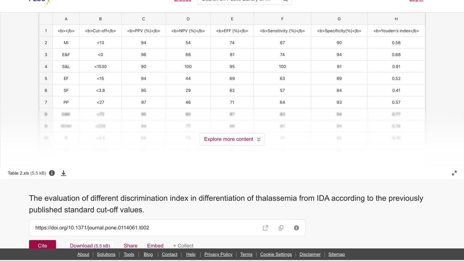Image resolution: width=464 pixels, height=261 pixels.
Task: Click the info icon inside the DOI field
Action: (296, 228)
